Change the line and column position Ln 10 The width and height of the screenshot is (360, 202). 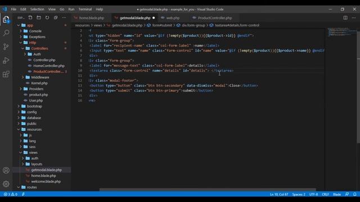pos(279,194)
